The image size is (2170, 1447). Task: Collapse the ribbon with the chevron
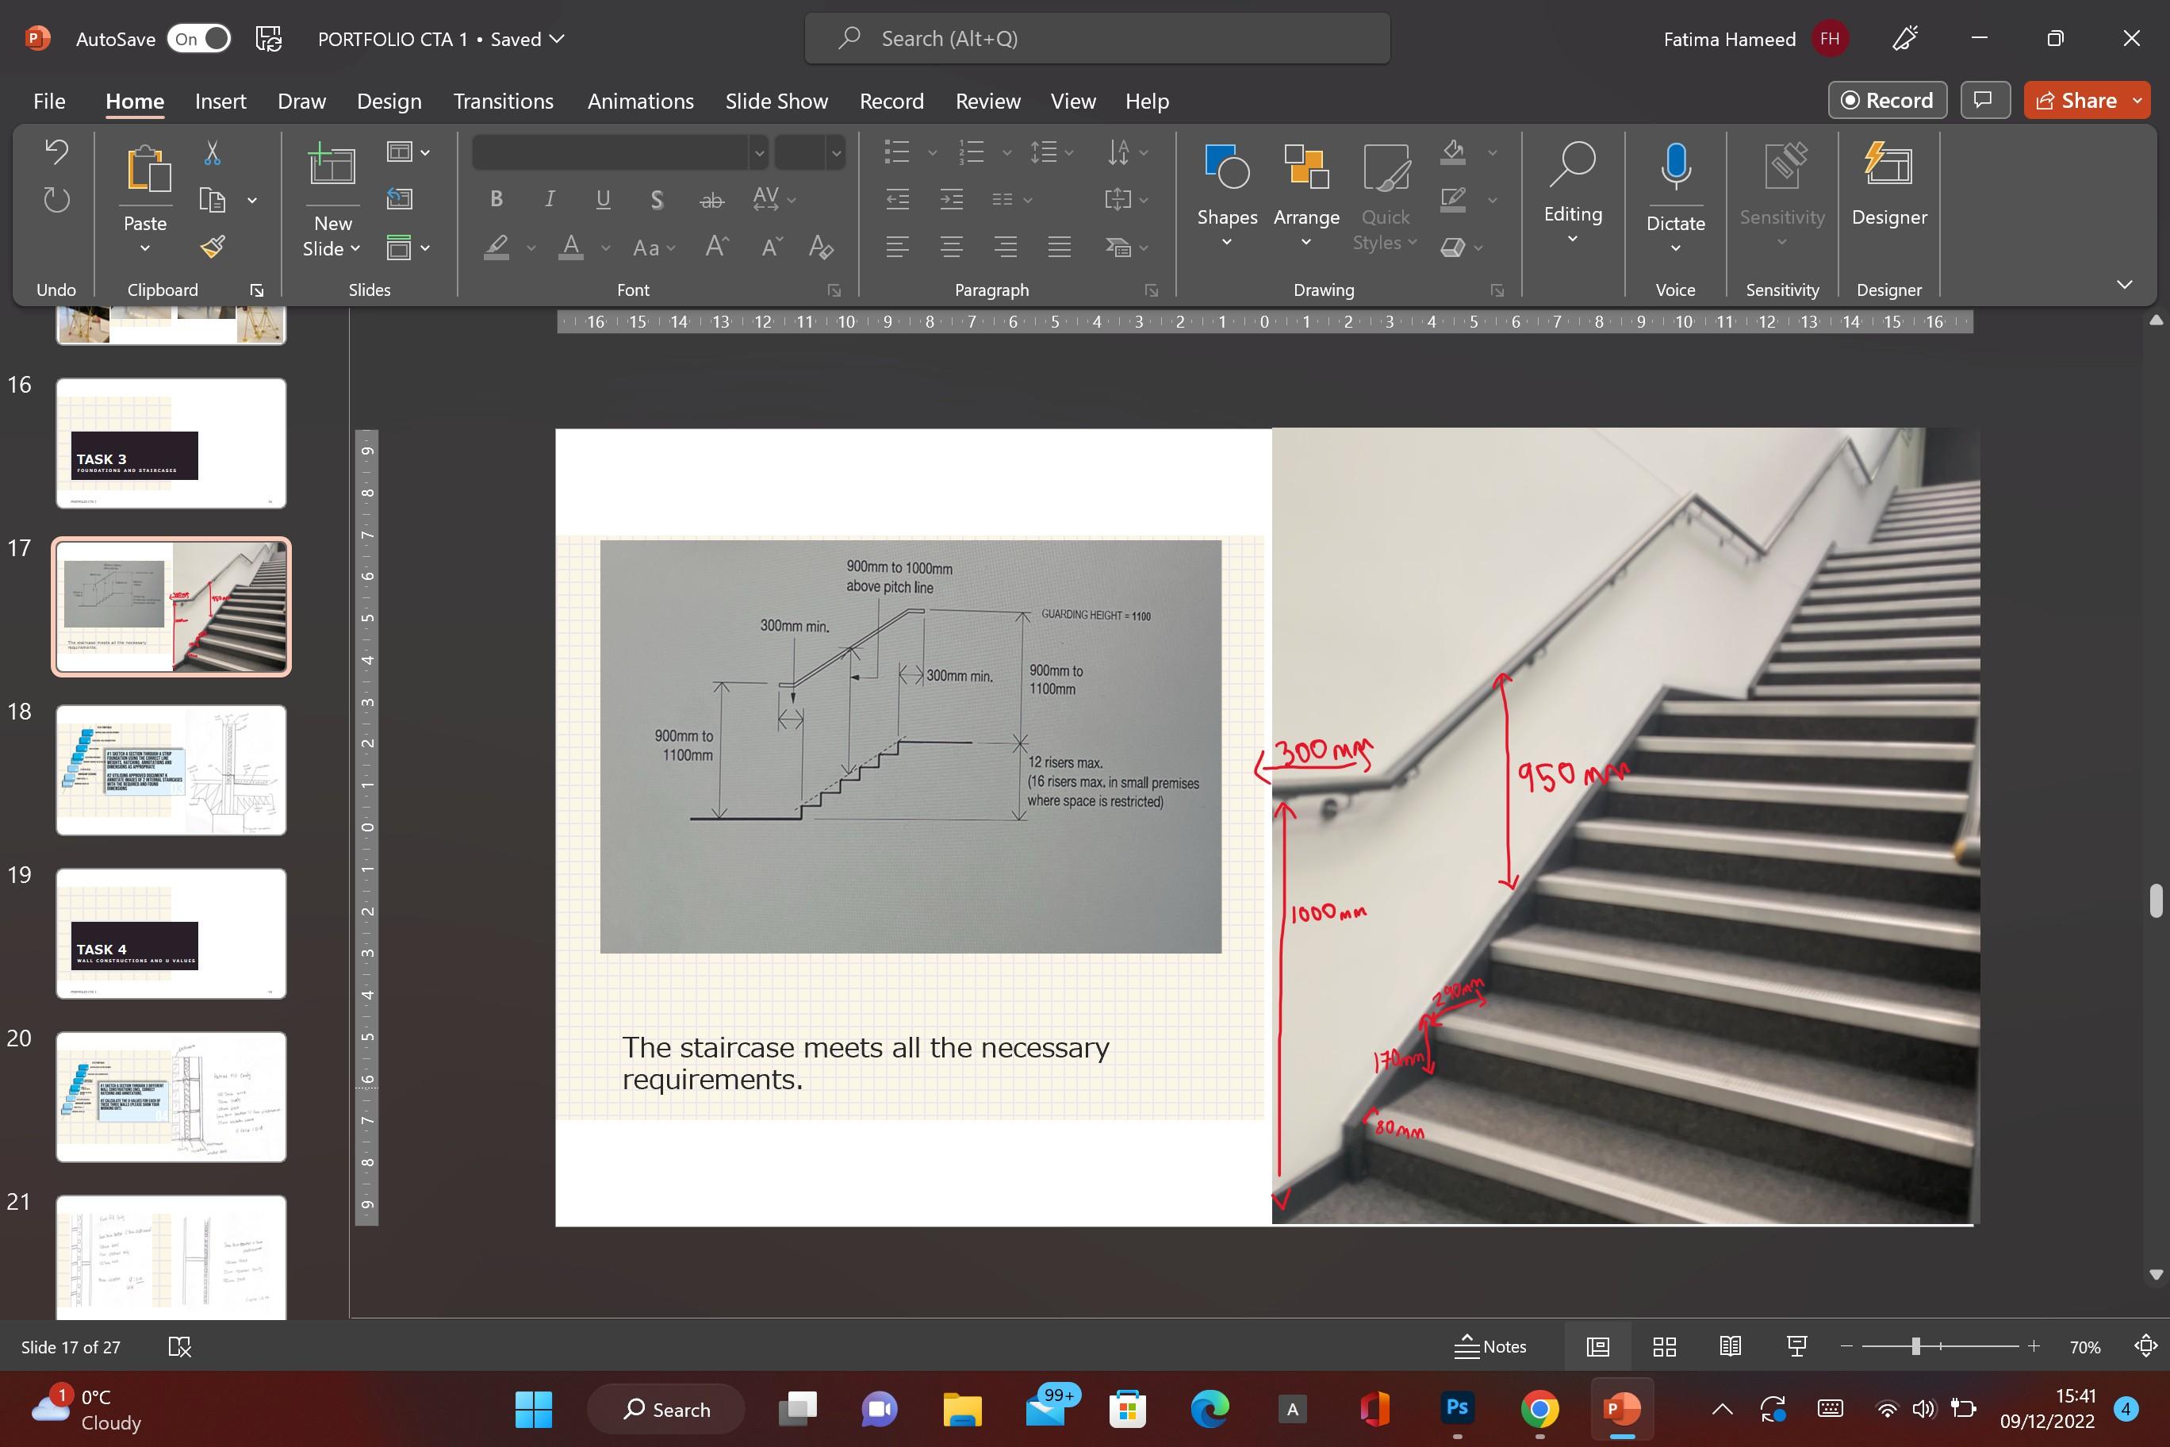[x=2124, y=284]
